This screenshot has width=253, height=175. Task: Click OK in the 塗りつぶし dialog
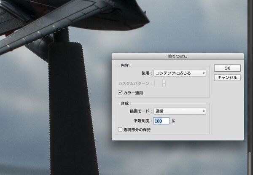(x=227, y=68)
